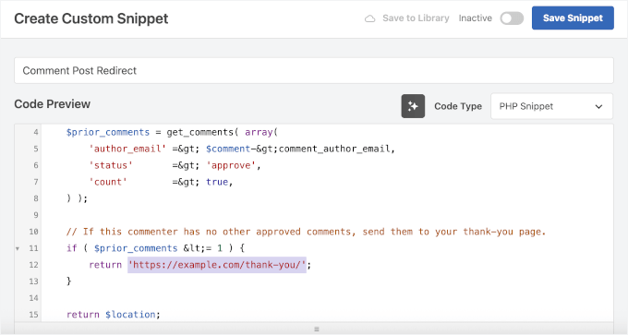Click the Save Snippet button
The width and height of the screenshot is (628, 335).
click(x=573, y=18)
